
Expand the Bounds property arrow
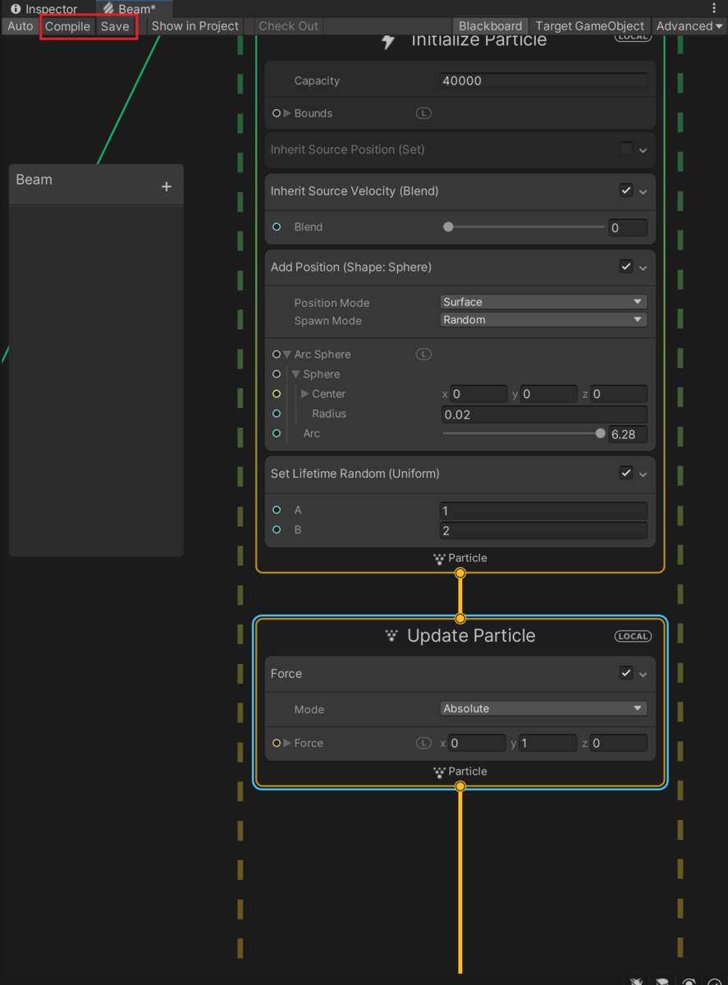pyautogui.click(x=287, y=113)
